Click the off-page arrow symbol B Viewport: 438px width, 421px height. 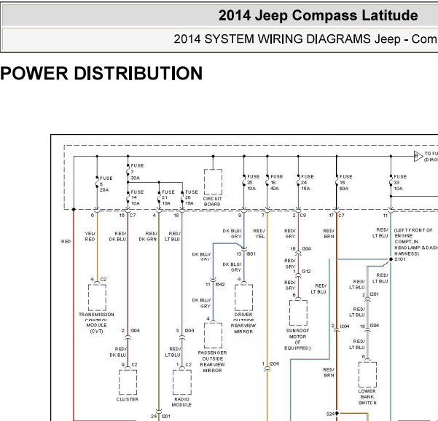point(418,157)
